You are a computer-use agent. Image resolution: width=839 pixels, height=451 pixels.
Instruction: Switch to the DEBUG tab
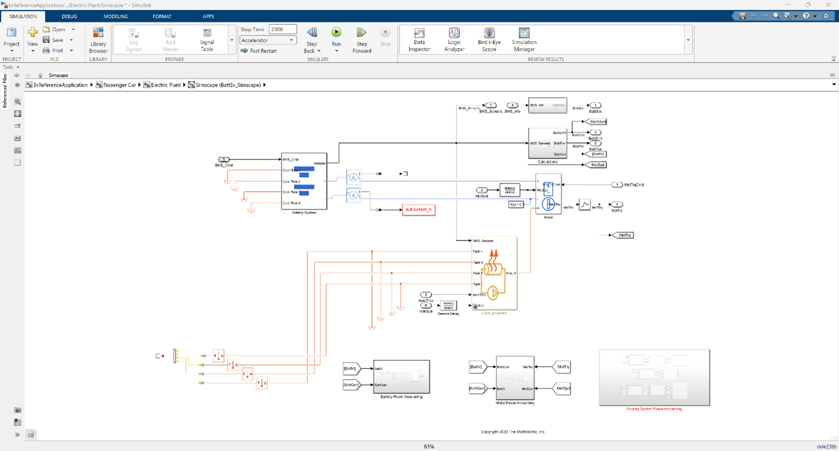tap(69, 16)
